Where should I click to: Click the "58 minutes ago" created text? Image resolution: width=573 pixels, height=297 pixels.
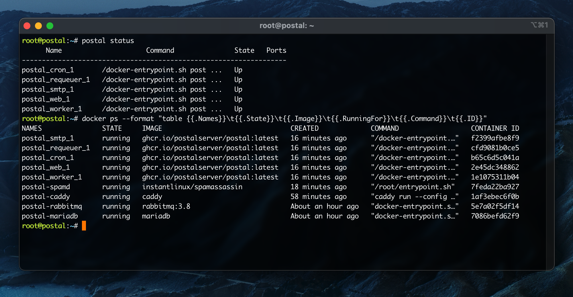pos(319,197)
